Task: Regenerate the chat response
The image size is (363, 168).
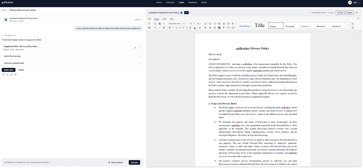Action: [x=7, y=74]
